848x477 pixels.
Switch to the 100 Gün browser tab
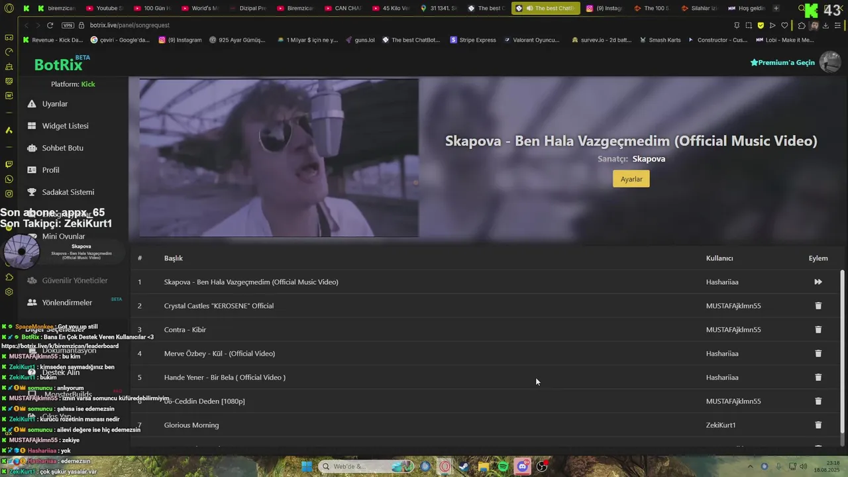(152, 8)
